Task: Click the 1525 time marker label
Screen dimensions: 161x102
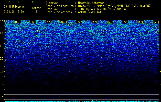Action: pyautogui.click(x=79, y=22)
